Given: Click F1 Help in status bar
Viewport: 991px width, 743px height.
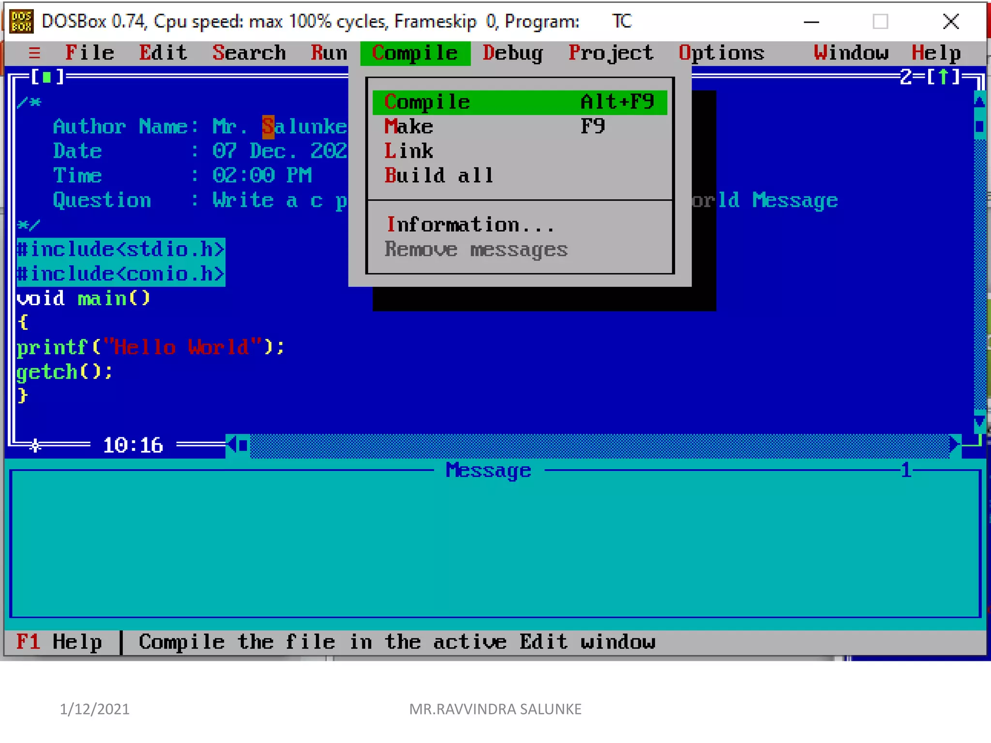Looking at the screenshot, I should pos(59,642).
